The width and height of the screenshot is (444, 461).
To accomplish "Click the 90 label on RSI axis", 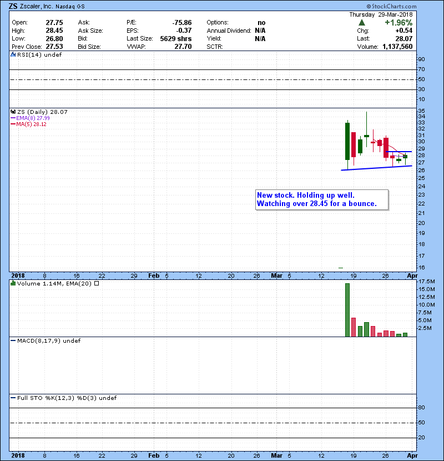I will pyautogui.click(x=421, y=59).
